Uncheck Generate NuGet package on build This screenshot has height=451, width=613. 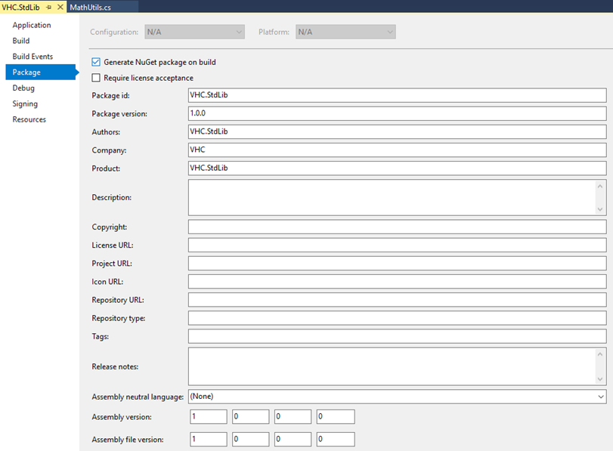[96, 62]
